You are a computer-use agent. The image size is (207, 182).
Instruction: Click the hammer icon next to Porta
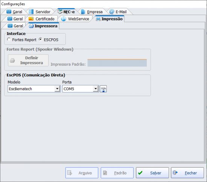pos(103,89)
